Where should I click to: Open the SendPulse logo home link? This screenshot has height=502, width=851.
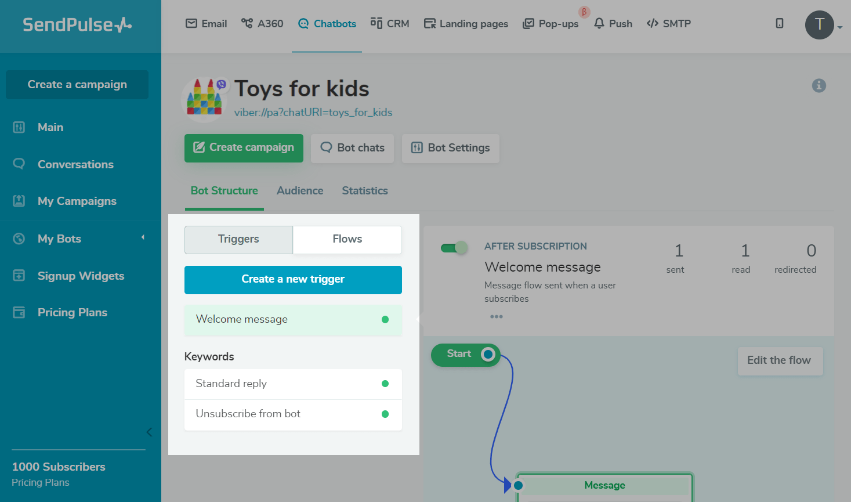(x=77, y=24)
